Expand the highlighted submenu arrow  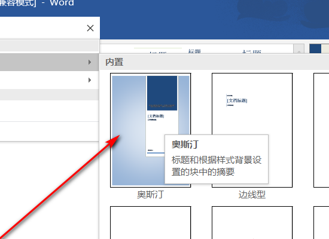coord(90,62)
